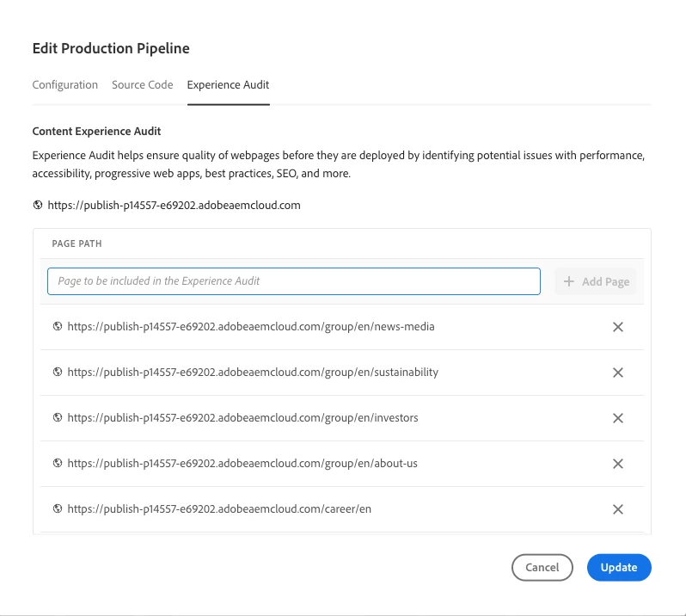686x616 pixels.
Task: Delete the career/en page entry
Action: pos(617,509)
